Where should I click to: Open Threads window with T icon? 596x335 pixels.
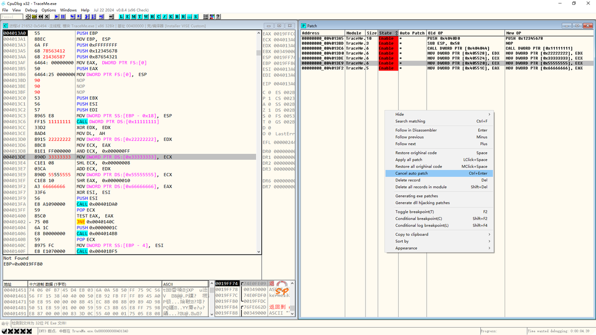click(x=140, y=16)
